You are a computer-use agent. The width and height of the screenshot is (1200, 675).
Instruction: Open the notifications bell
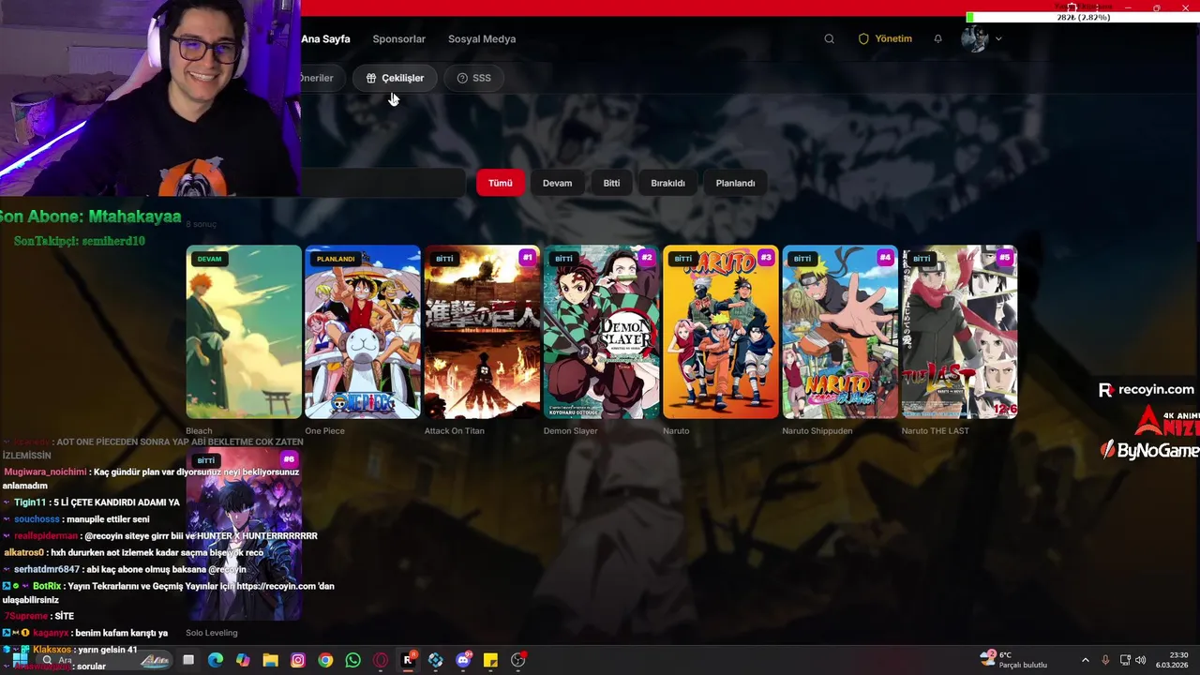[937, 39]
